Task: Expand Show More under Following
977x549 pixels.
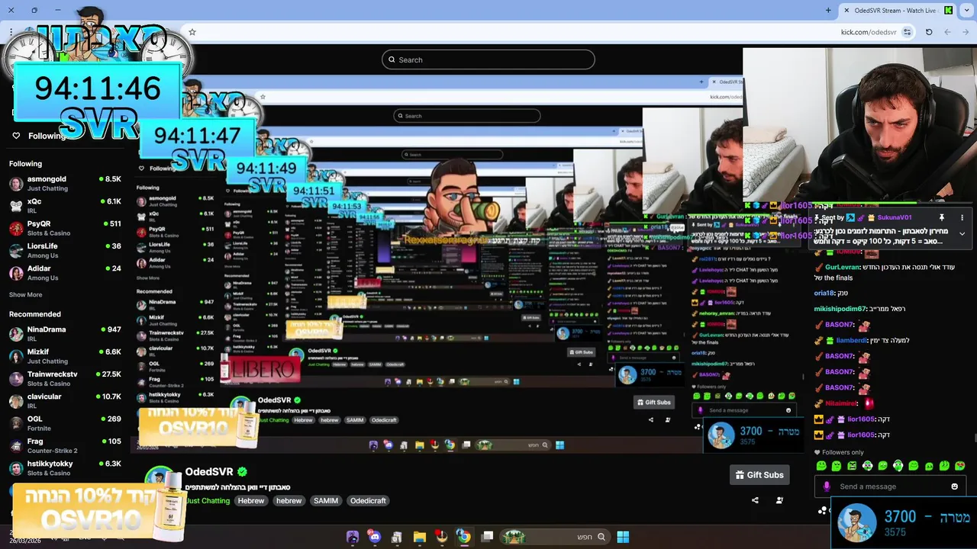Action: click(x=25, y=294)
